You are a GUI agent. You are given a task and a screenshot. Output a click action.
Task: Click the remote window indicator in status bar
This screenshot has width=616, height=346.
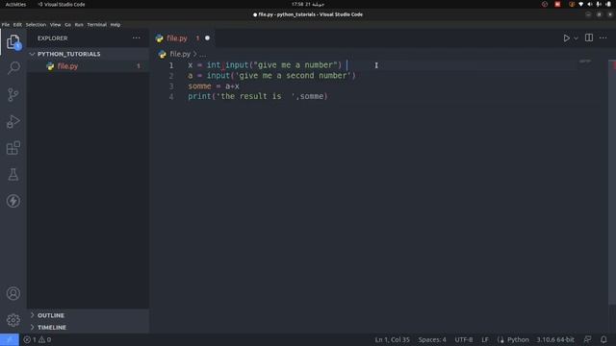click(10, 339)
